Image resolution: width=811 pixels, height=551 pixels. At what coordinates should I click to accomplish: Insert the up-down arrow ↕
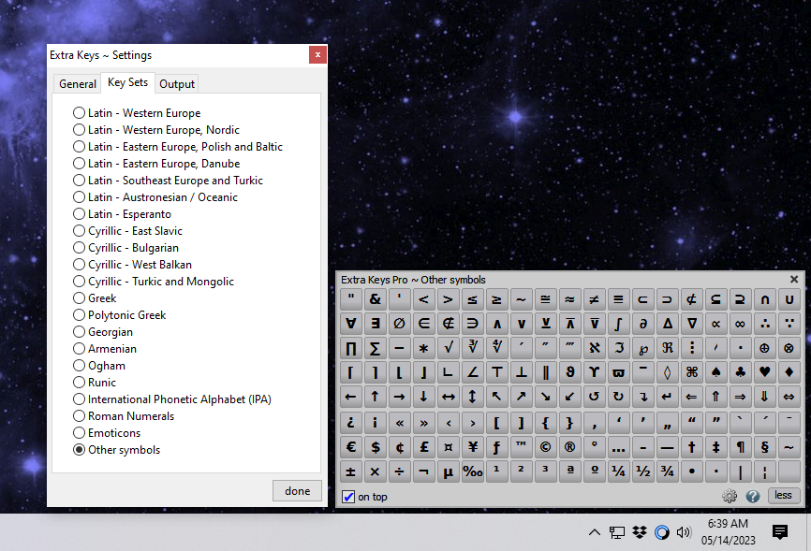(473, 397)
